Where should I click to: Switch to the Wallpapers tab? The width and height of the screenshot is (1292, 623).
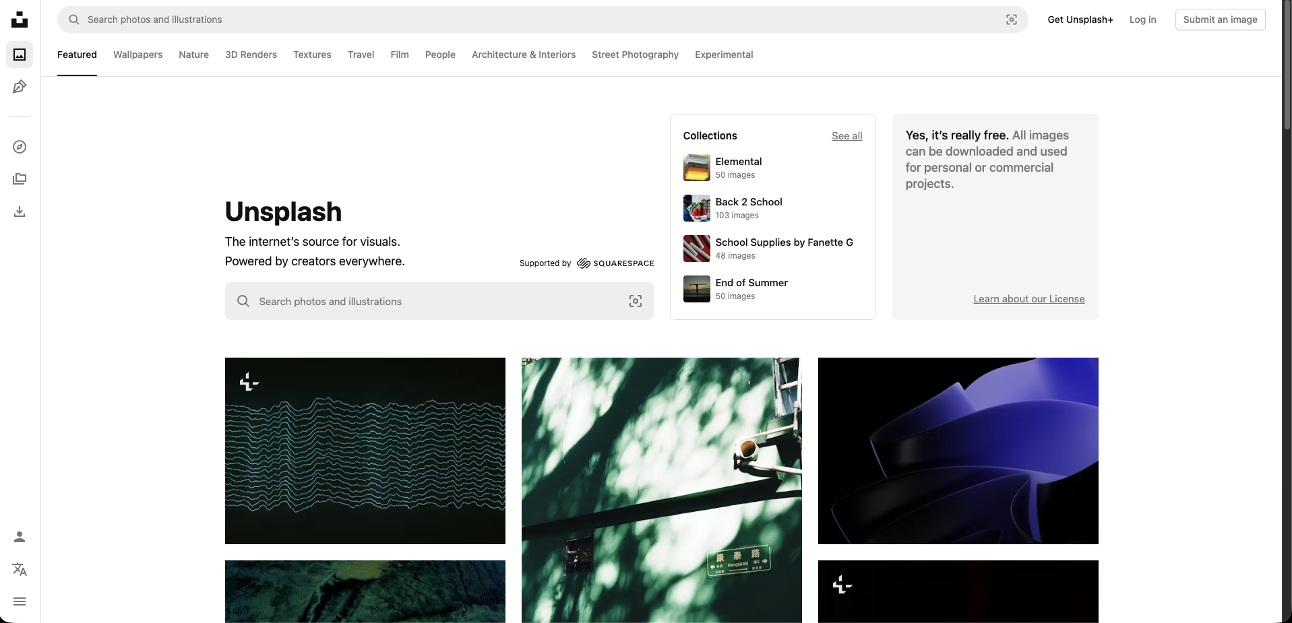pyautogui.click(x=137, y=55)
